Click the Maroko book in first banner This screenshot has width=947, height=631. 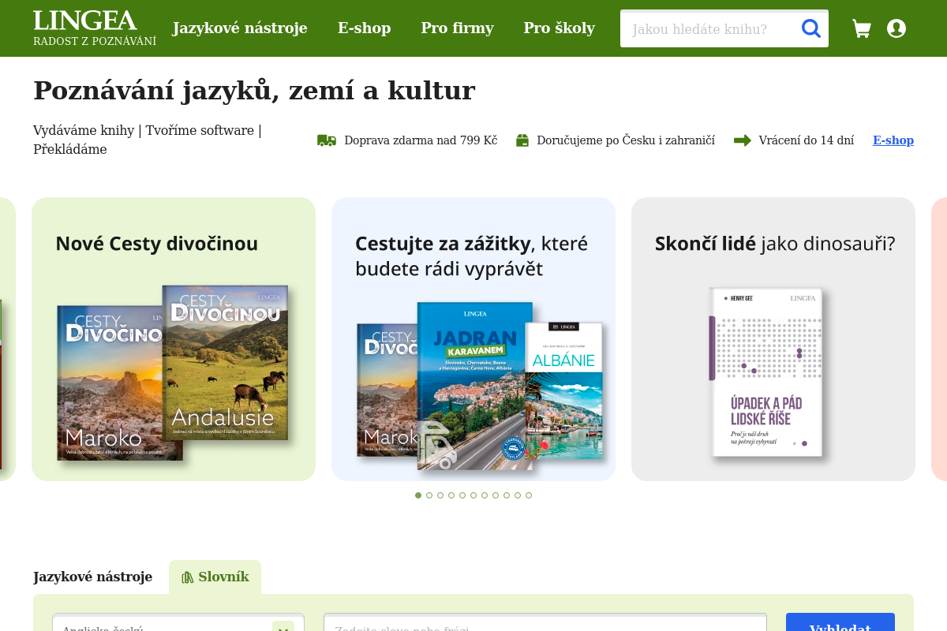coord(110,383)
